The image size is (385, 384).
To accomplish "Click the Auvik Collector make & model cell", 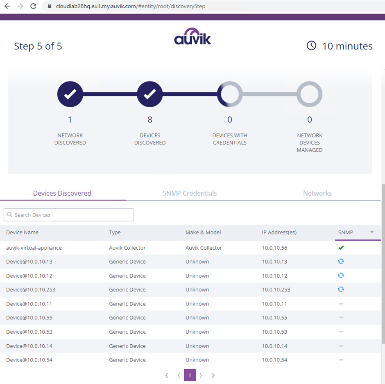I will [x=204, y=248].
